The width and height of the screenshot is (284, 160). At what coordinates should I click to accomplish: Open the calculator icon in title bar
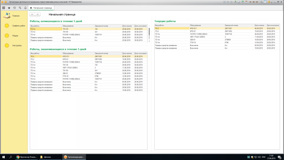pyautogui.click(x=243, y=2)
